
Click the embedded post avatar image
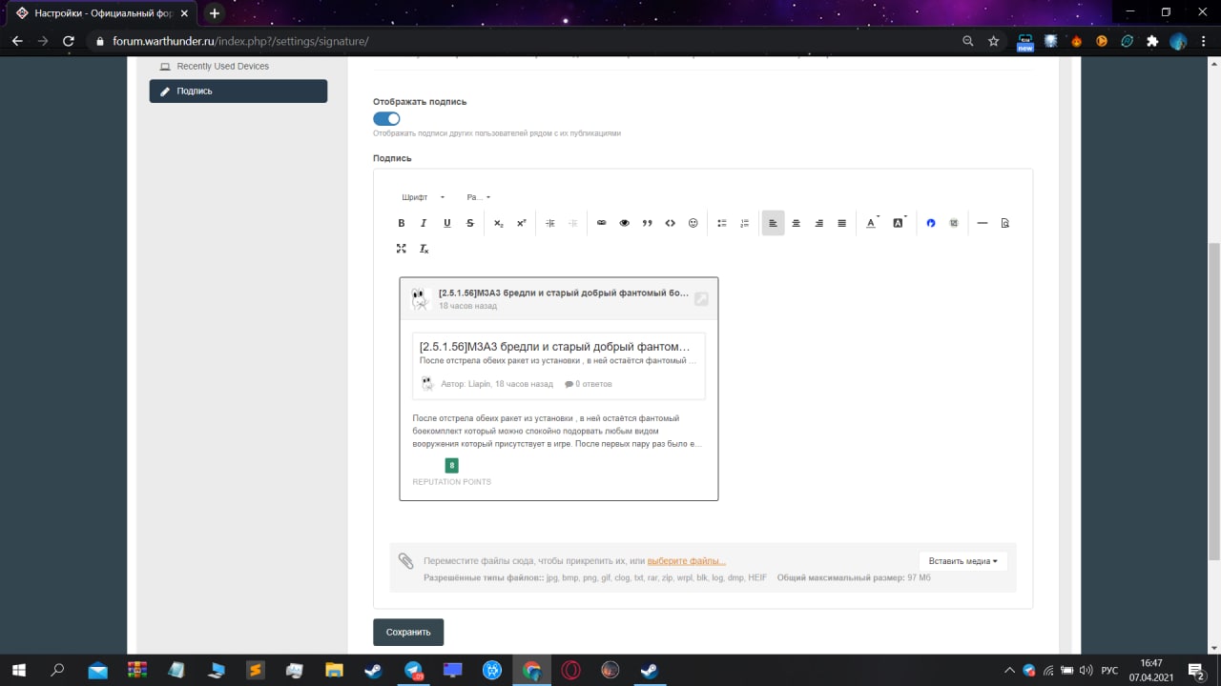pos(421,299)
